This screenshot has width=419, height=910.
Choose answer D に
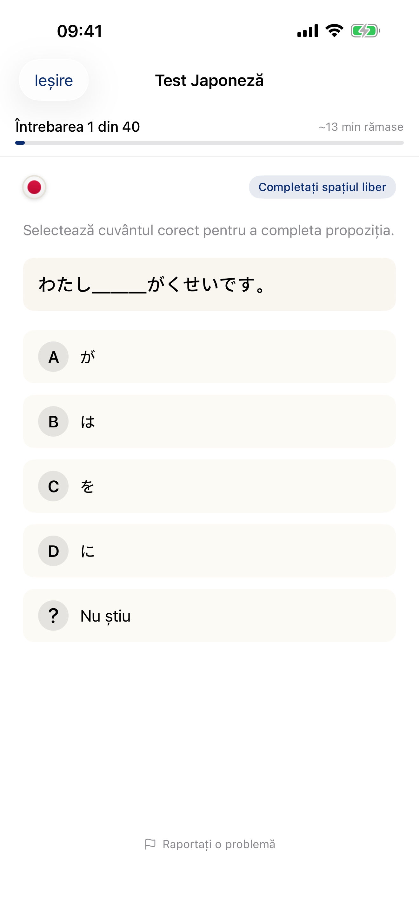point(209,551)
